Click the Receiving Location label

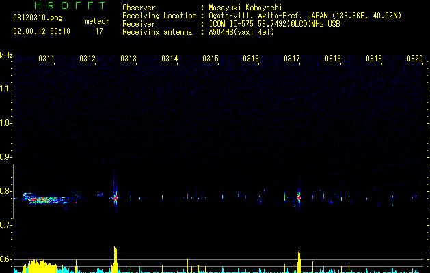[x=159, y=16]
